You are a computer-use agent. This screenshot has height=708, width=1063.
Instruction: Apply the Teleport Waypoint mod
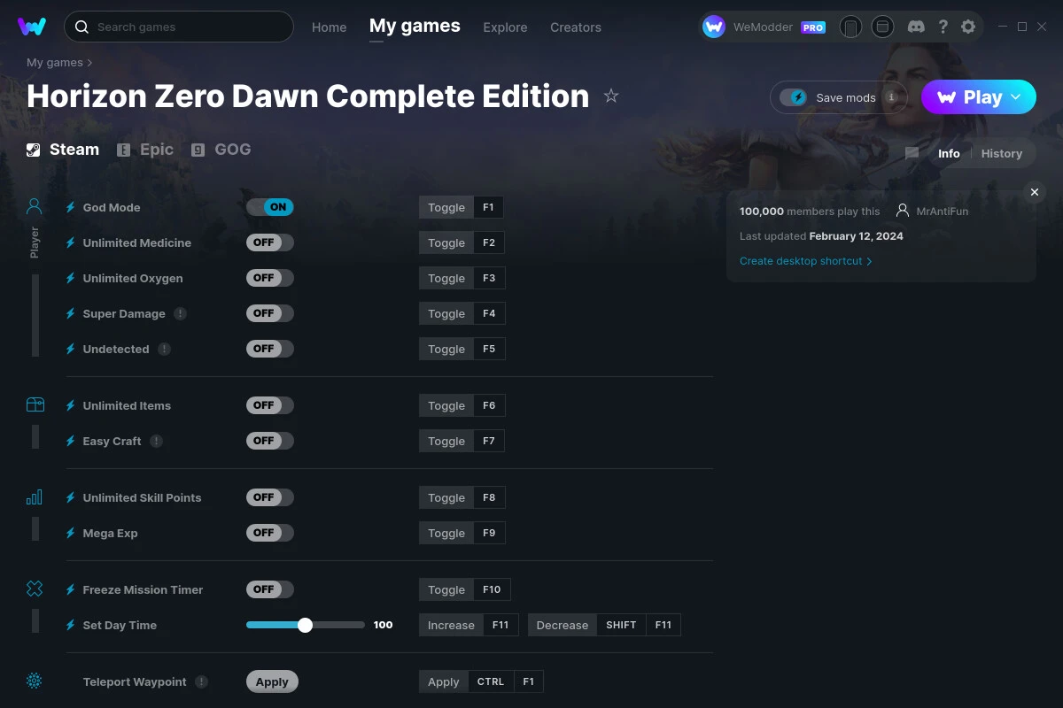coord(272,681)
